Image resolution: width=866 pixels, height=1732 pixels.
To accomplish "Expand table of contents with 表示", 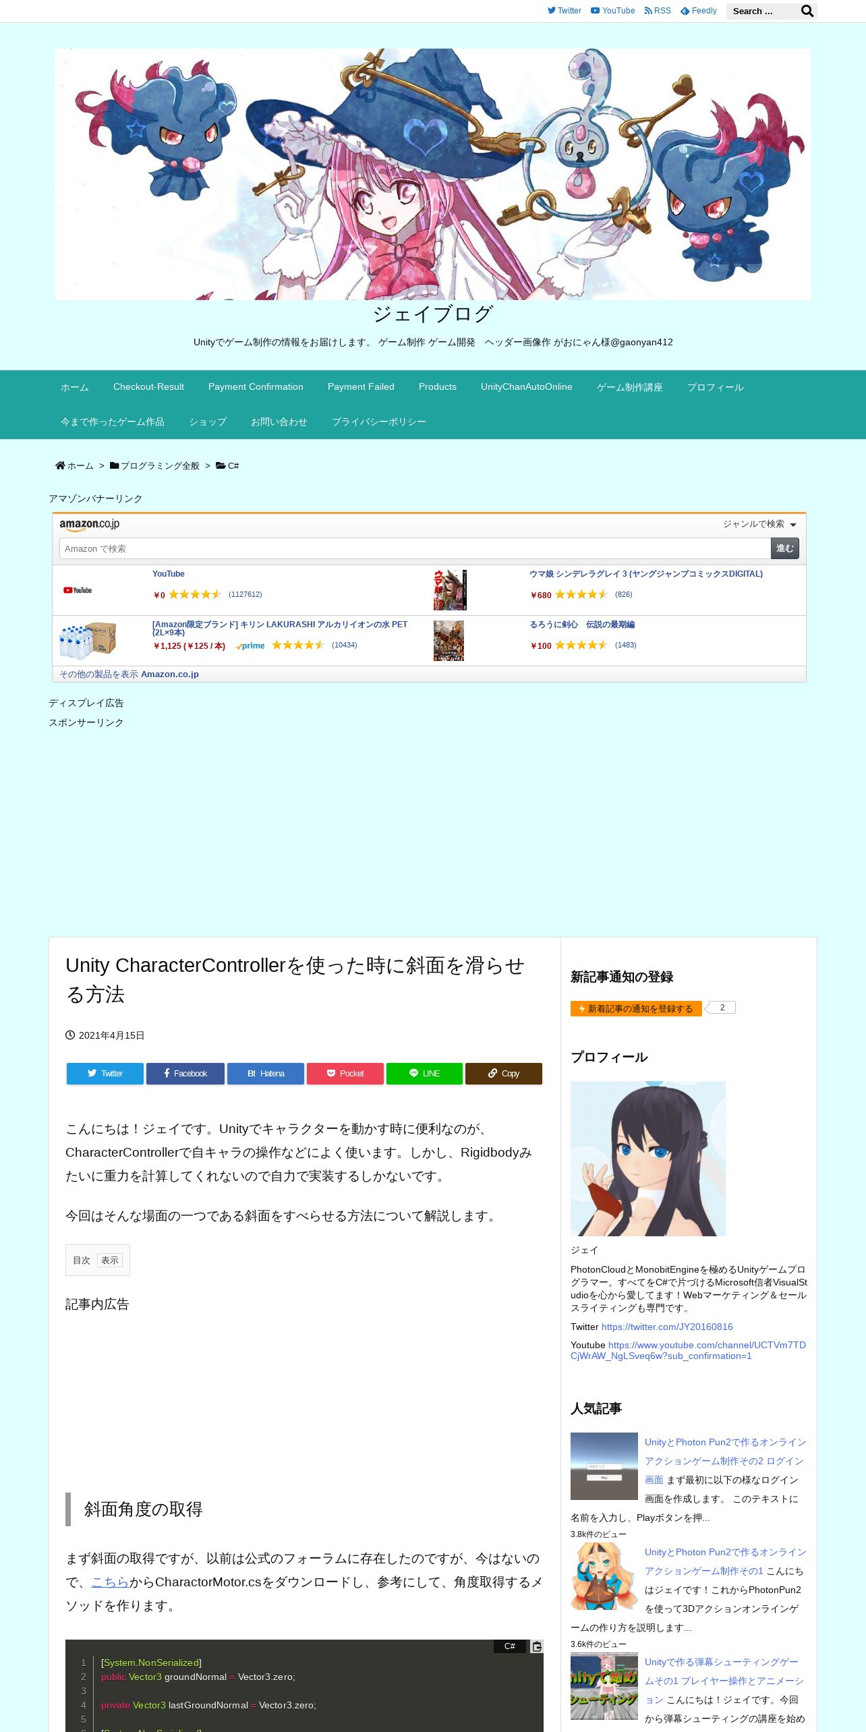I will click(110, 1260).
